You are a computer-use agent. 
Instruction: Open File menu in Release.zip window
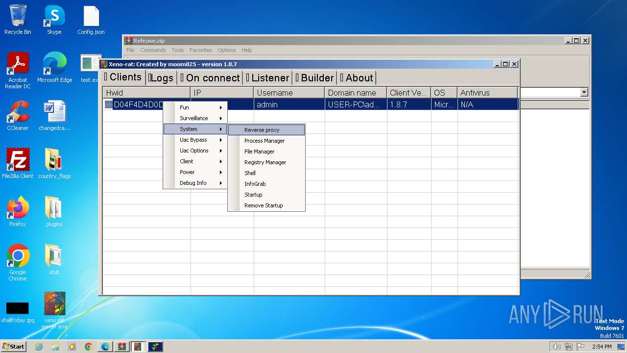click(130, 50)
